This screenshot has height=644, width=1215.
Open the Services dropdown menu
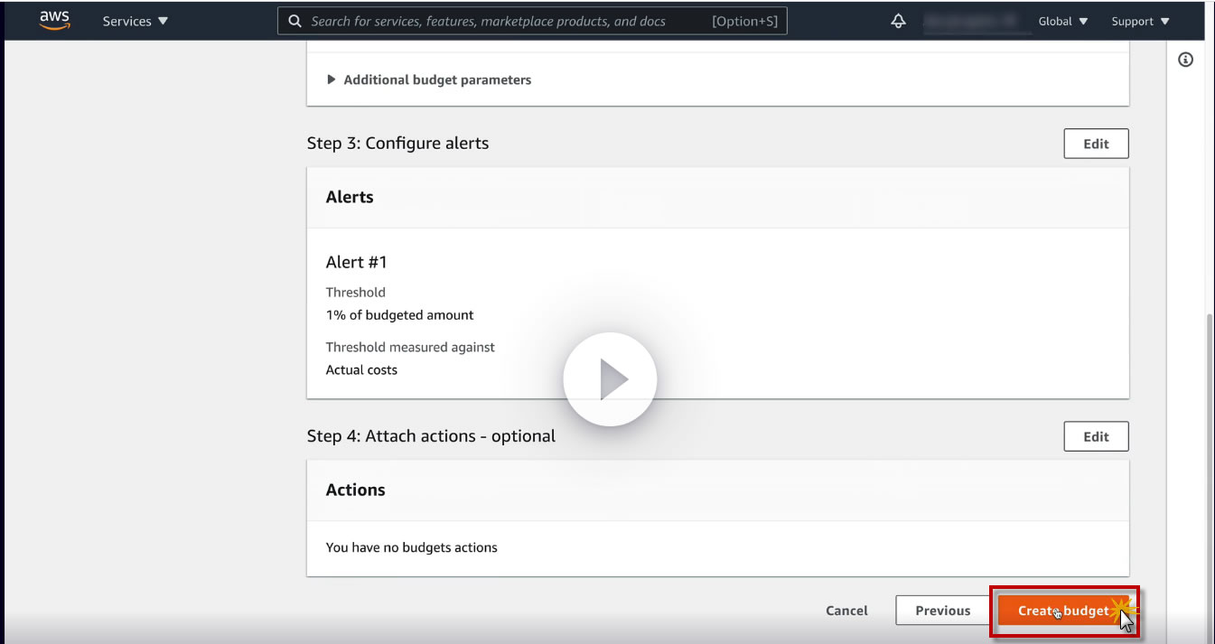click(136, 21)
